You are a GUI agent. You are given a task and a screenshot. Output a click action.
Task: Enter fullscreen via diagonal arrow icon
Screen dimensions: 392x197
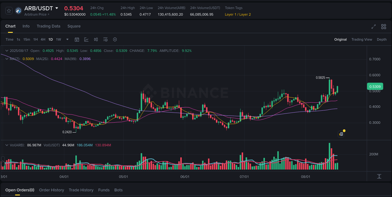(x=373, y=27)
